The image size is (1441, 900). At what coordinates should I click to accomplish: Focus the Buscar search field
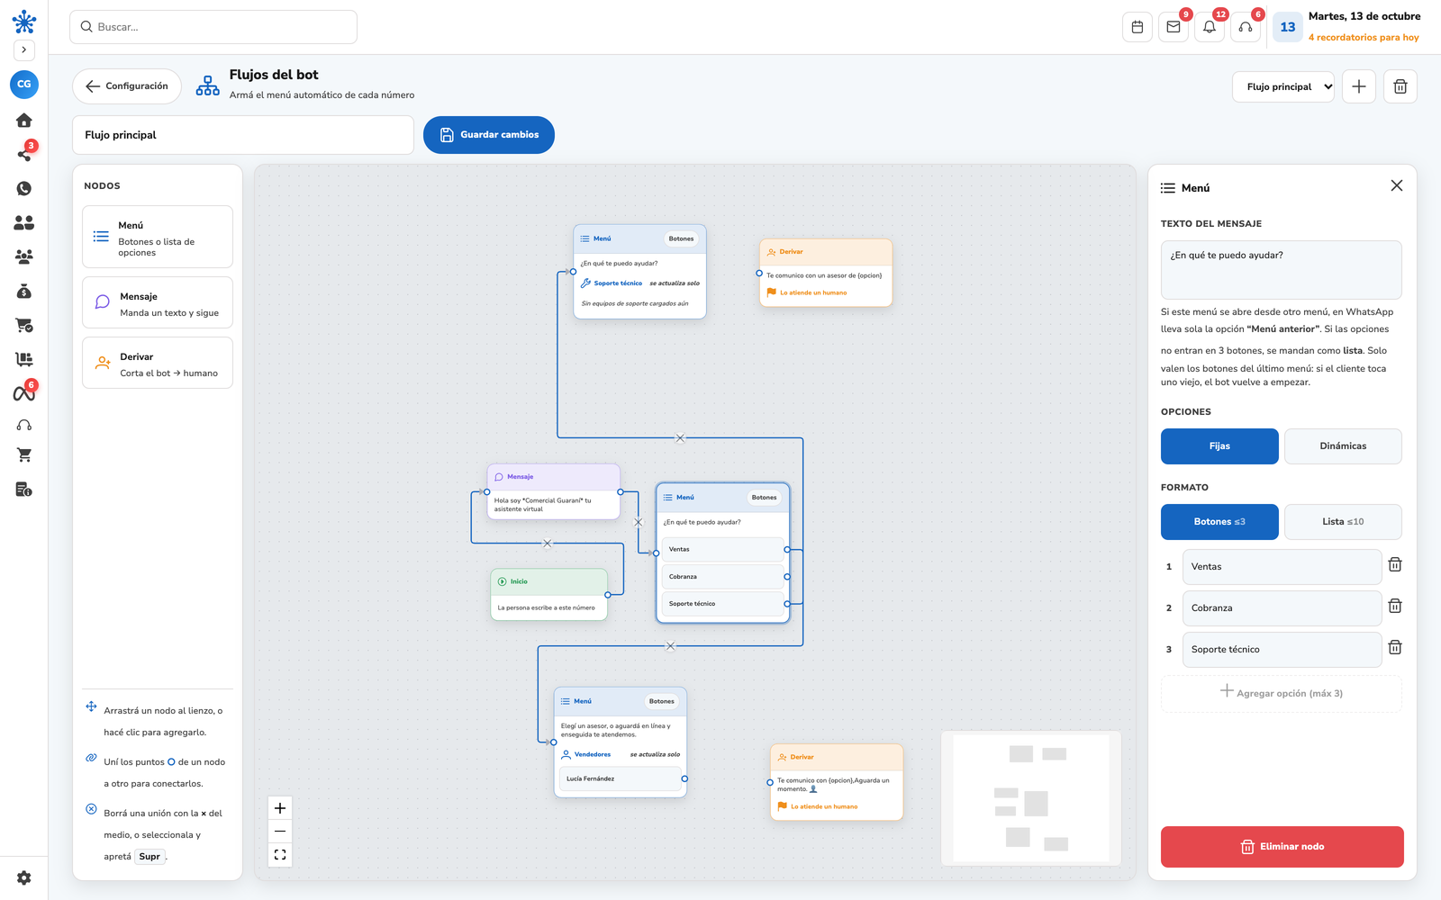point(213,27)
